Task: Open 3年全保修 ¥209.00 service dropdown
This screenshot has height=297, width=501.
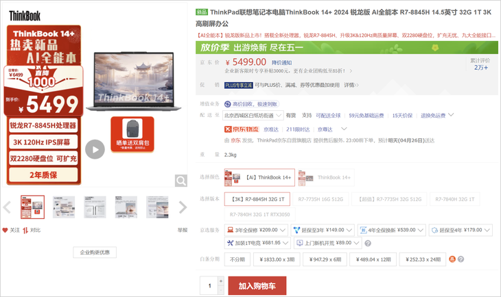Action: pyautogui.click(x=256, y=230)
